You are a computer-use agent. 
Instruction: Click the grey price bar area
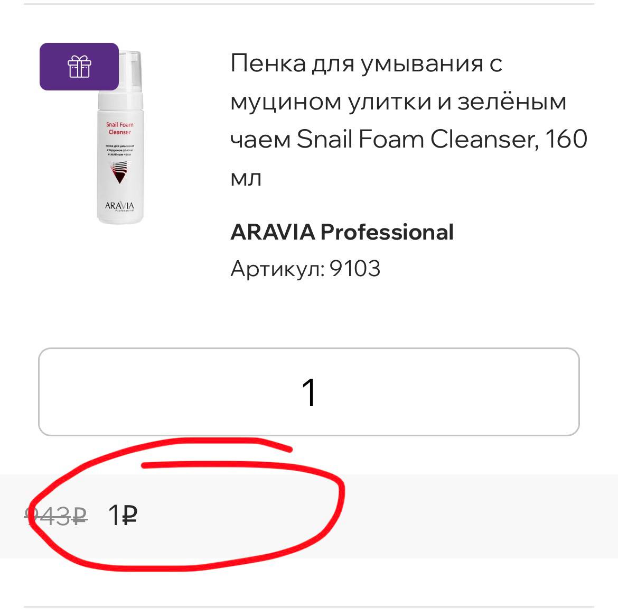click(309, 516)
